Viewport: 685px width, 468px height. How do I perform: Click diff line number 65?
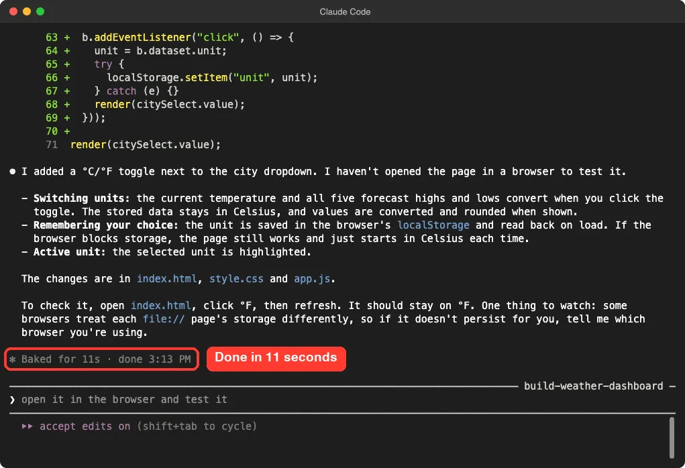pos(52,64)
